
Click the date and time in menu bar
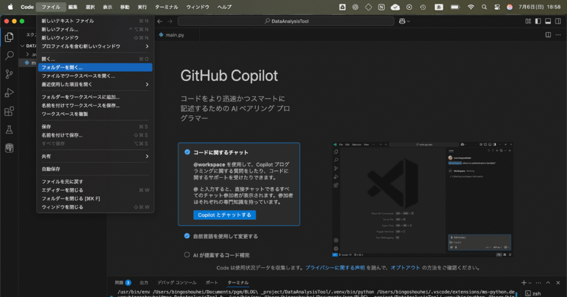[x=539, y=7]
